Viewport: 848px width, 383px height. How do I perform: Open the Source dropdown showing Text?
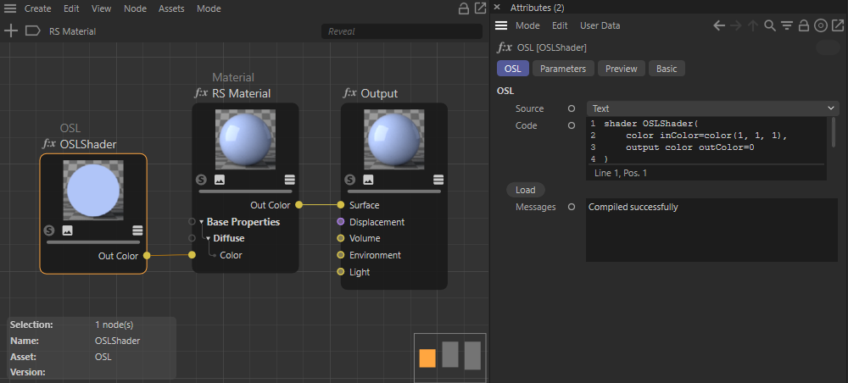(x=711, y=108)
